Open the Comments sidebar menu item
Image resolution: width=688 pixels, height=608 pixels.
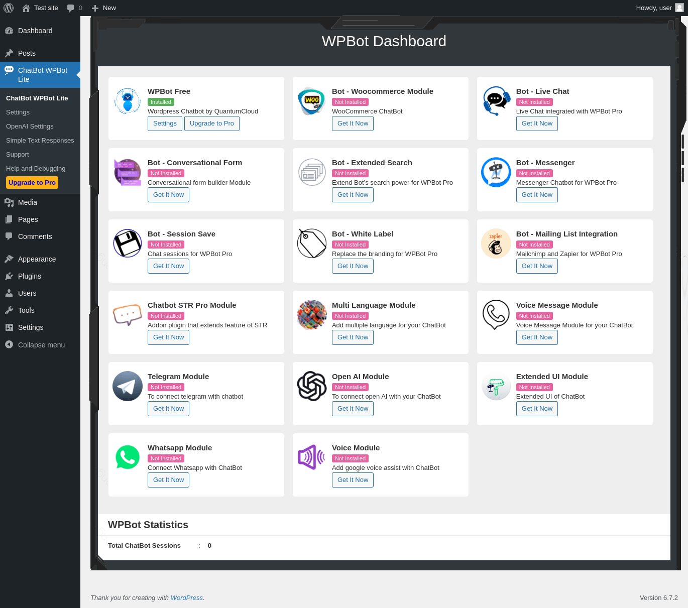40,236
